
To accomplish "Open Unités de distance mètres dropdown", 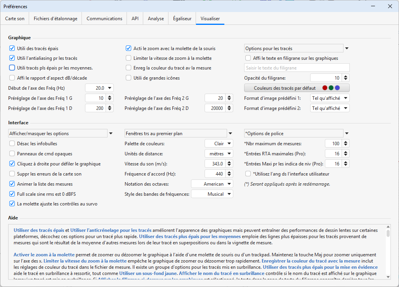I will click(x=219, y=153).
